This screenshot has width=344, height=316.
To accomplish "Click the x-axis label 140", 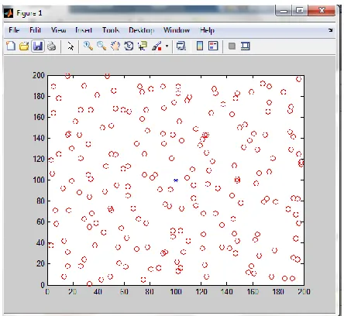I will pos(227,292).
